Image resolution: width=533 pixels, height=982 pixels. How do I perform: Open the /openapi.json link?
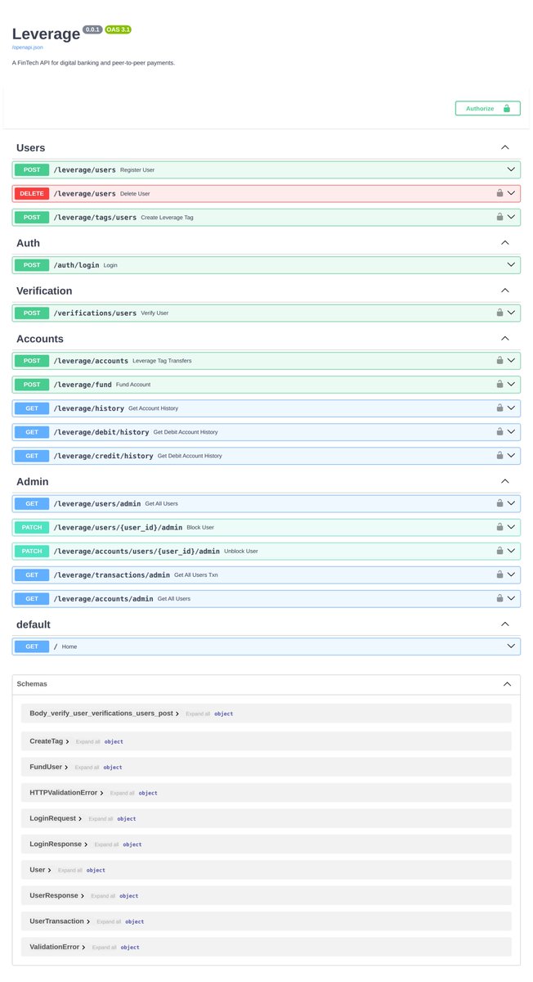point(27,47)
